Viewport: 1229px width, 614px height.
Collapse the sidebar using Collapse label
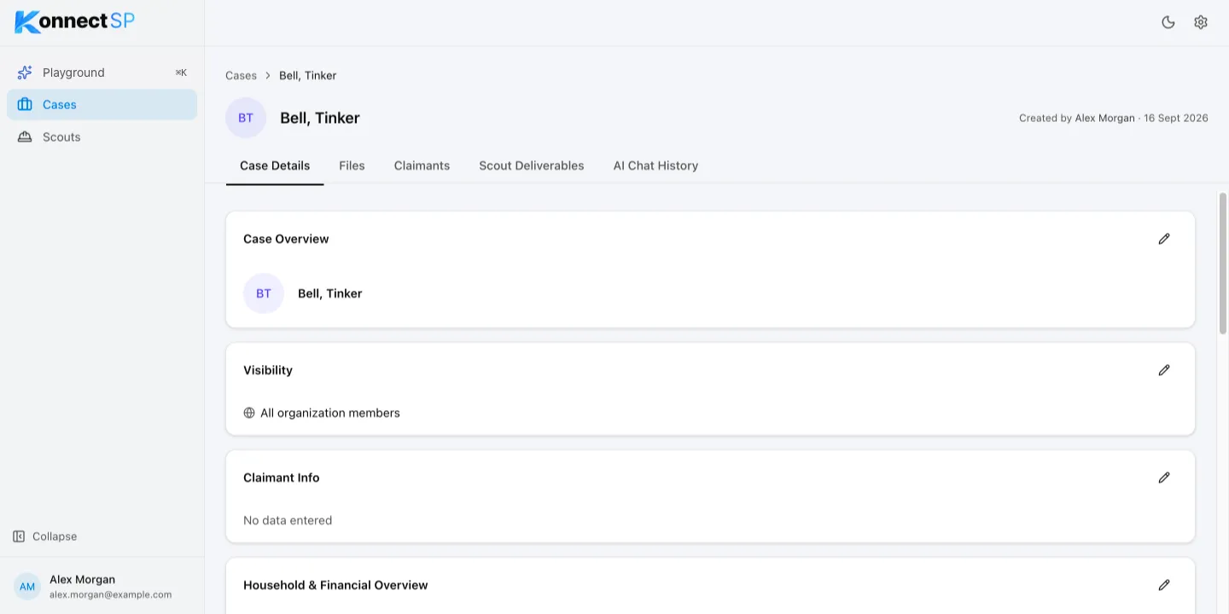(55, 536)
